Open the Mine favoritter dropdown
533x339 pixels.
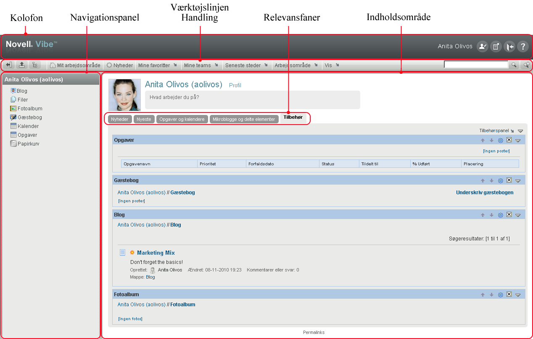[x=158, y=65]
